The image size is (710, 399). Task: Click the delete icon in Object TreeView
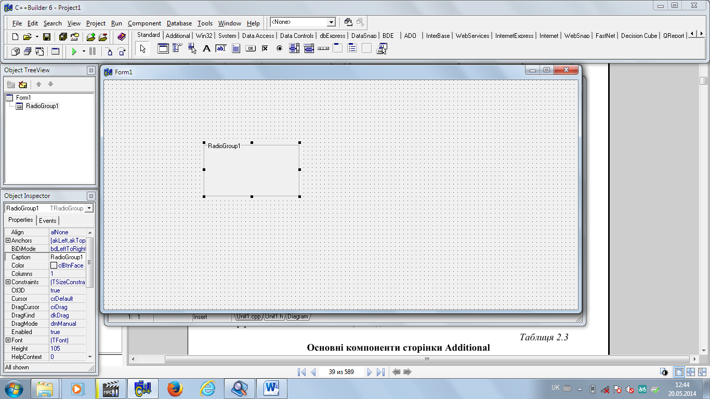coord(22,84)
